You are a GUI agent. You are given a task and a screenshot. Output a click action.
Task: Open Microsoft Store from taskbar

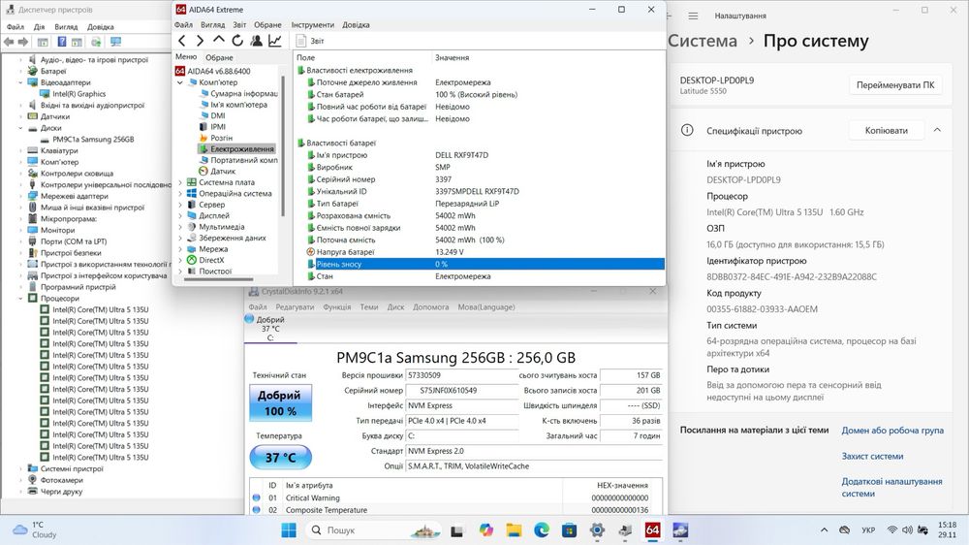[x=569, y=530]
